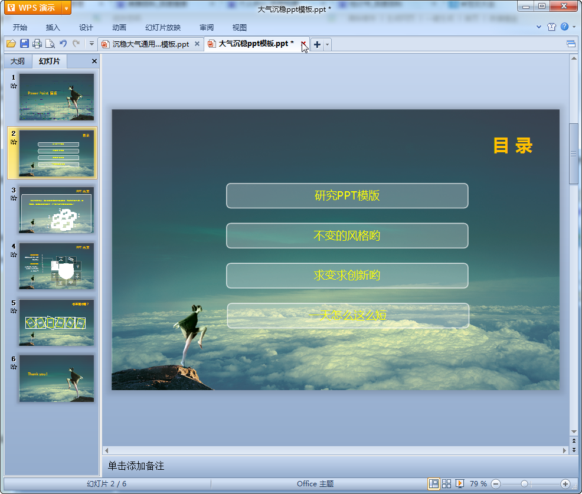Switch to the 大纲 panel tab
This screenshot has height=494, width=582.
click(x=18, y=61)
